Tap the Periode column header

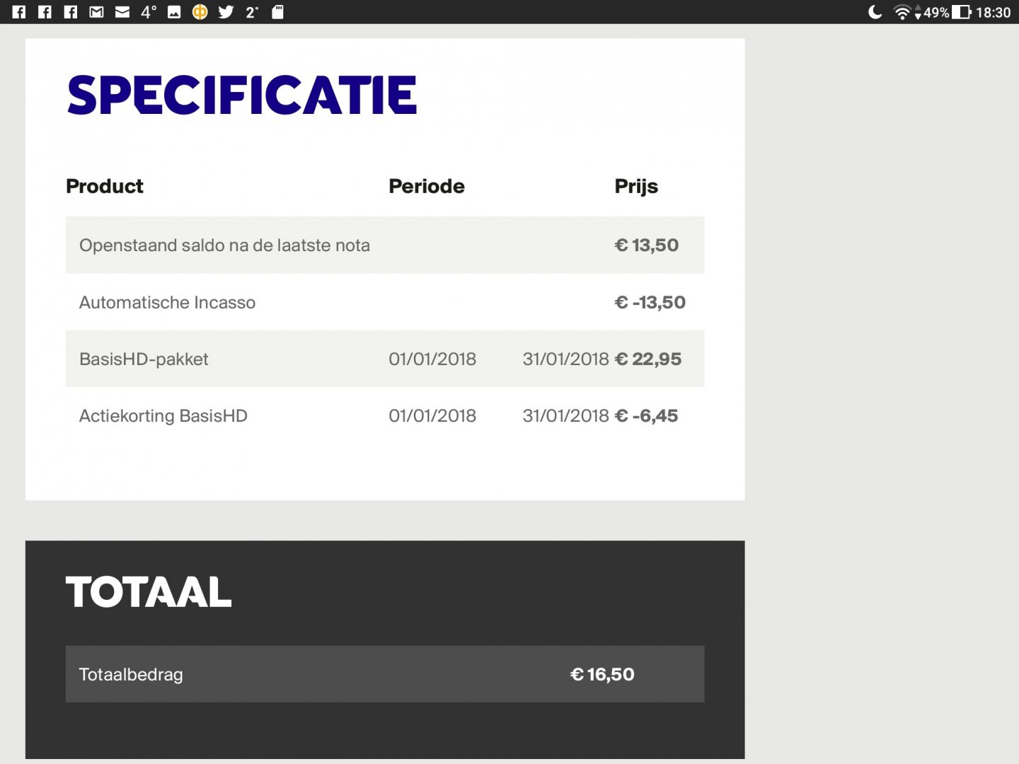pos(427,186)
